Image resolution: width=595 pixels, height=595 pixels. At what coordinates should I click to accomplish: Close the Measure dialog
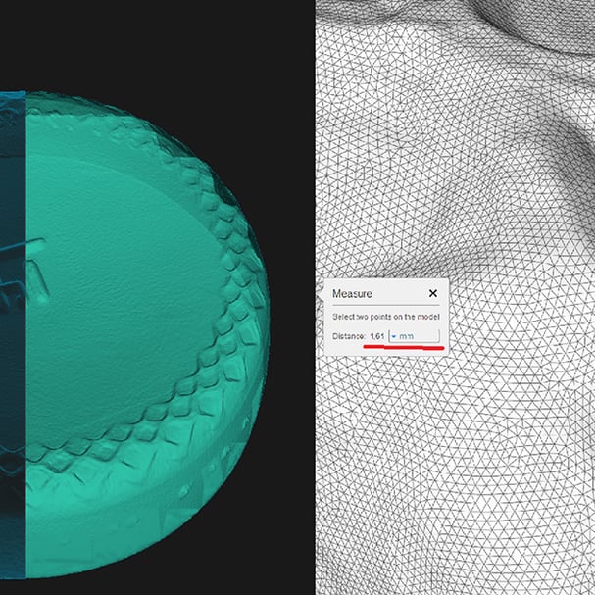click(x=433, y=293)
